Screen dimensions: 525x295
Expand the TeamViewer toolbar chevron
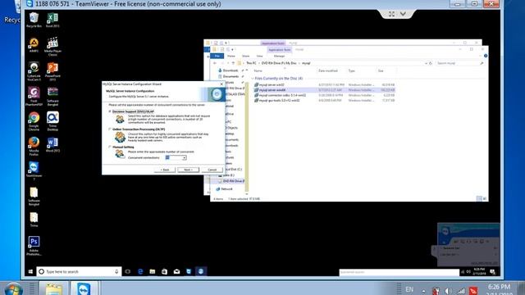[x=403, y=14]
